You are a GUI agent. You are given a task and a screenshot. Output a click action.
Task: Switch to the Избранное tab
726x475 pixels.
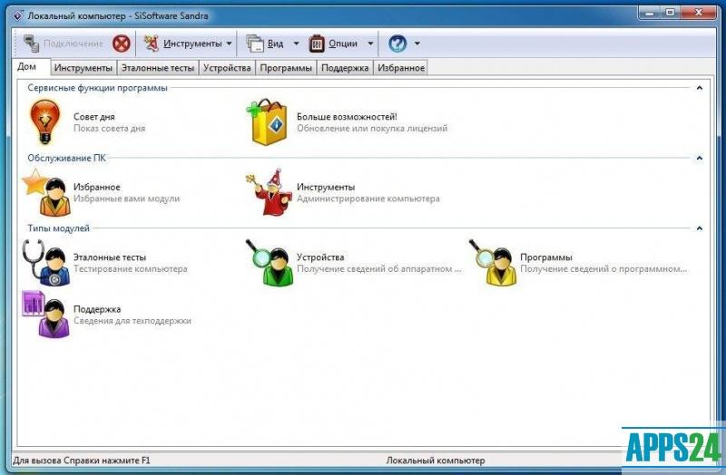click(401, 68)
